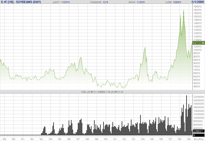Viewport: 205px width, 141px height.
Task: Click the 1000000 volume axis label
Action: pos(199,118)
